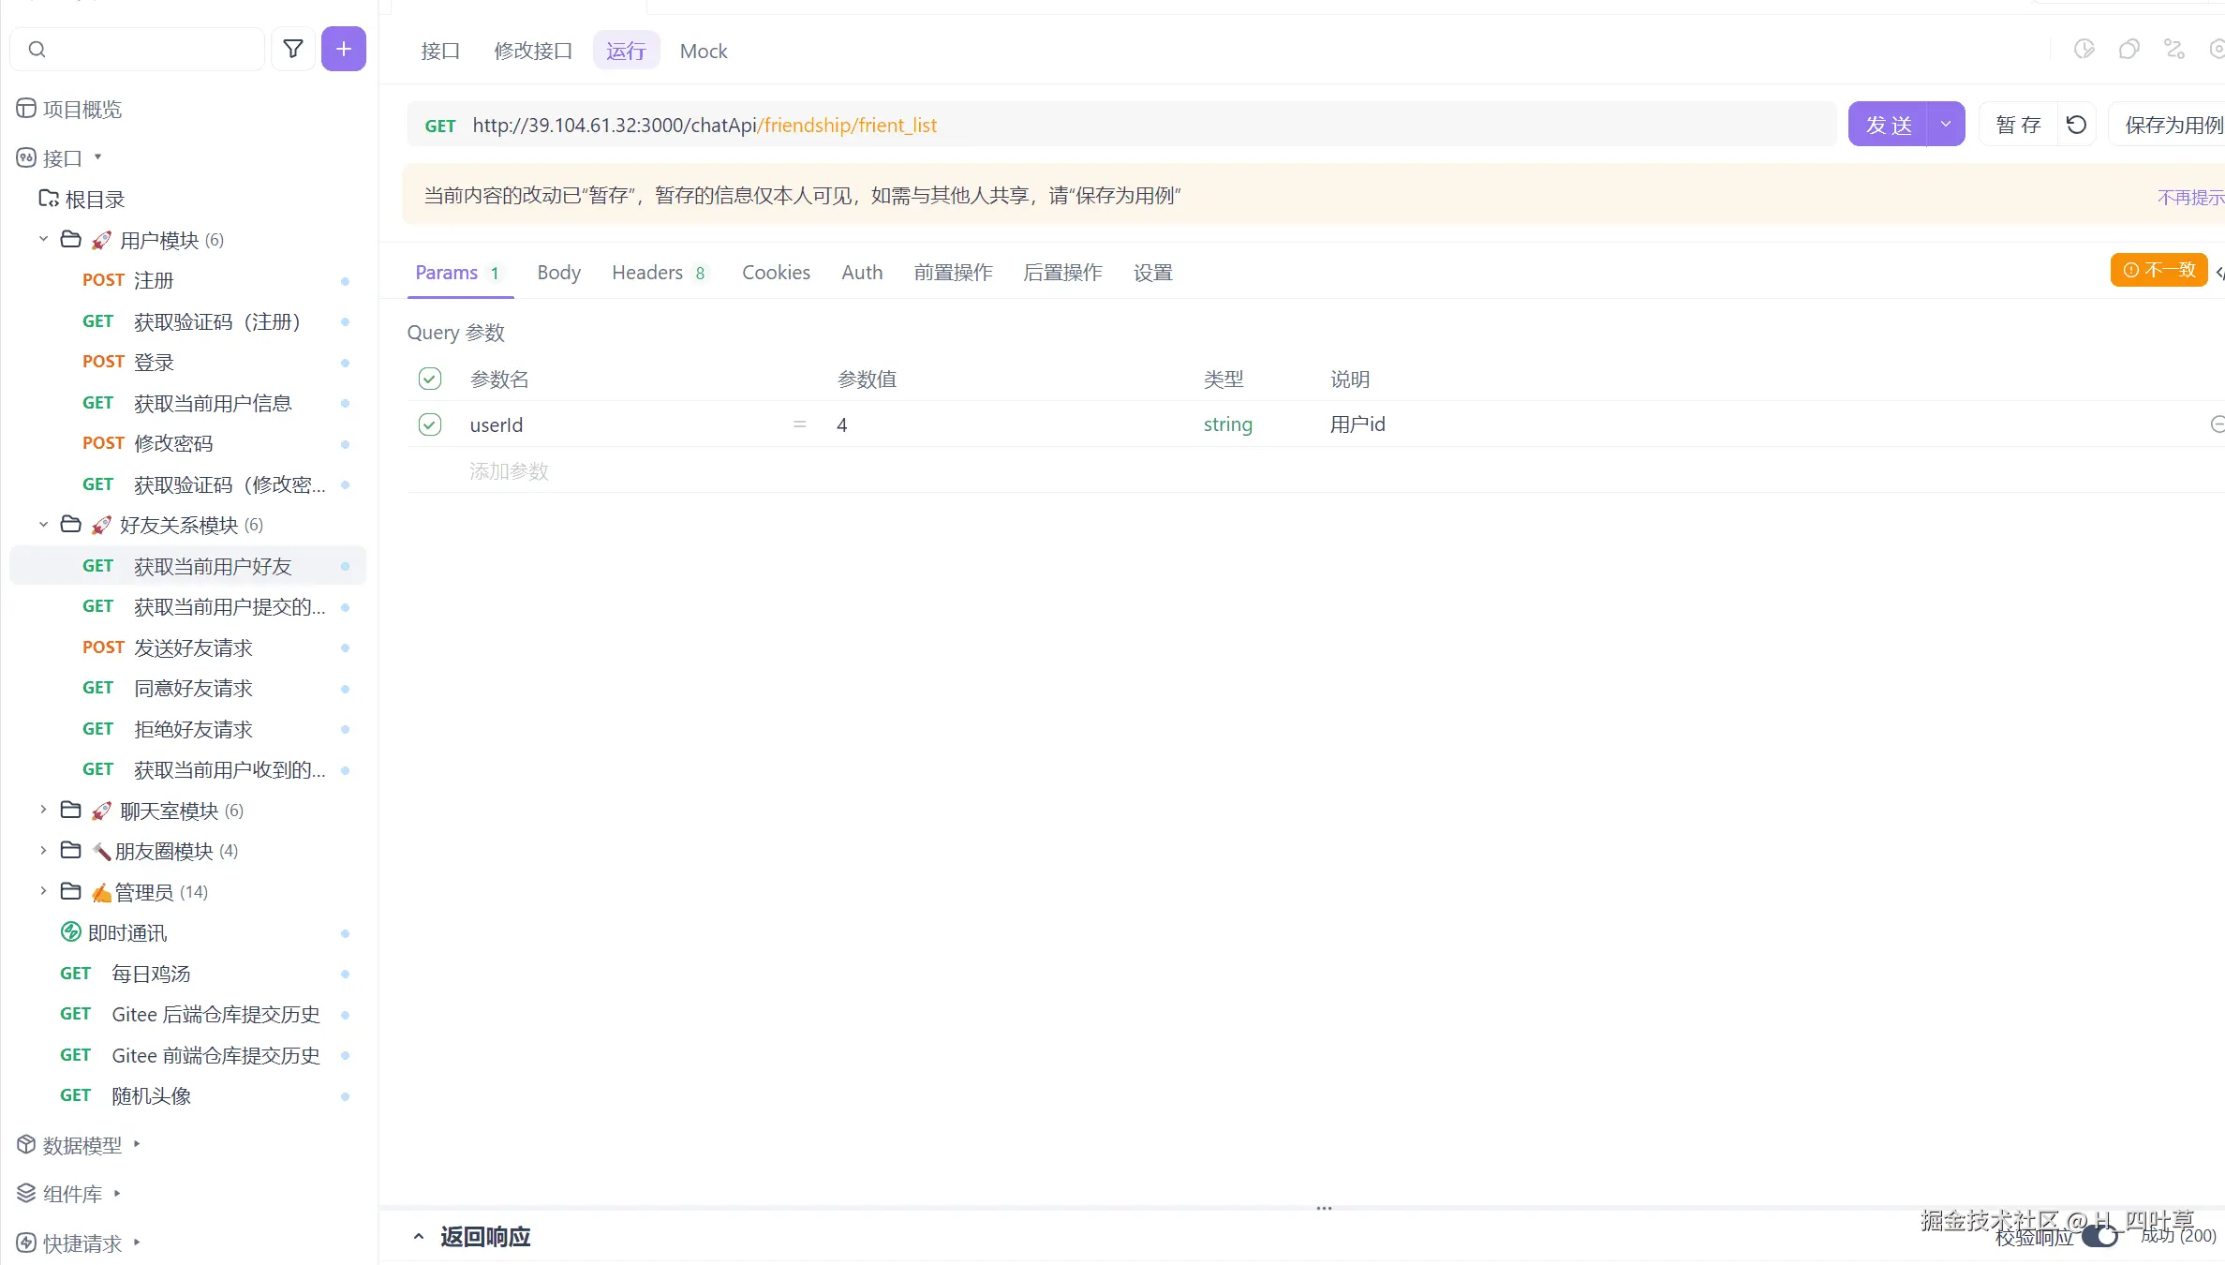The image size is (2225, 1265).
Task: Click the 数据模型 cube icon
Action: [x=26, y=1144]
